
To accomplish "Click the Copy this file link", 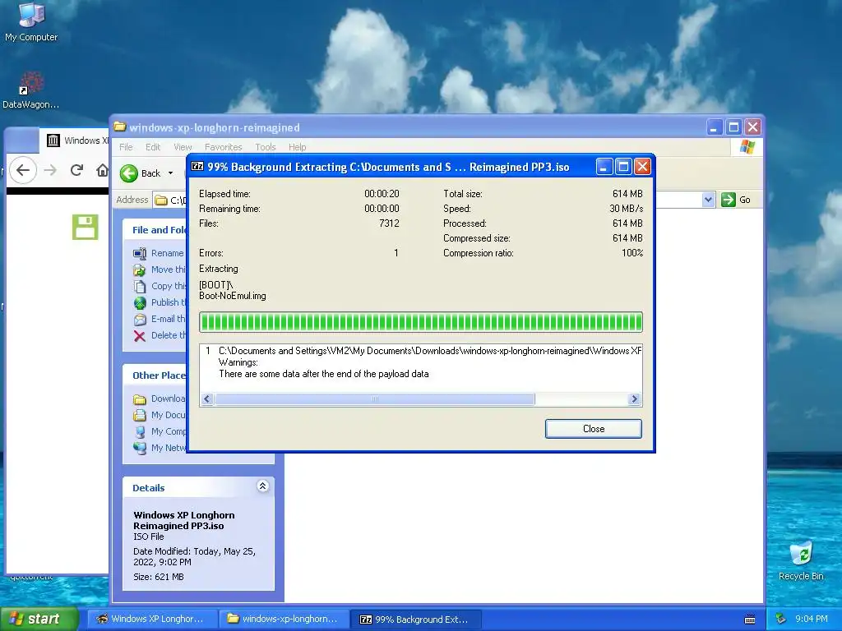I will click(169, 286).
